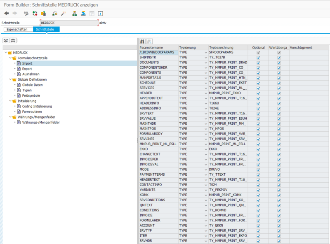Select Export node in the tree
The width and height of the screenshot is (330, 244).
pyautogui.click(x=27, y=69)
